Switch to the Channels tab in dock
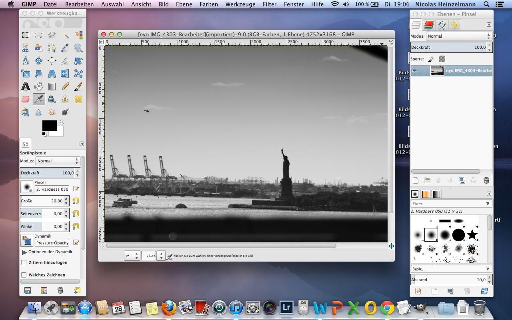 pos(429,25)
